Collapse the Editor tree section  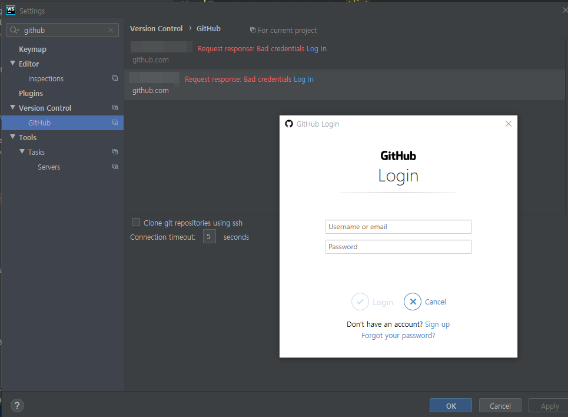tap(13, 64)
